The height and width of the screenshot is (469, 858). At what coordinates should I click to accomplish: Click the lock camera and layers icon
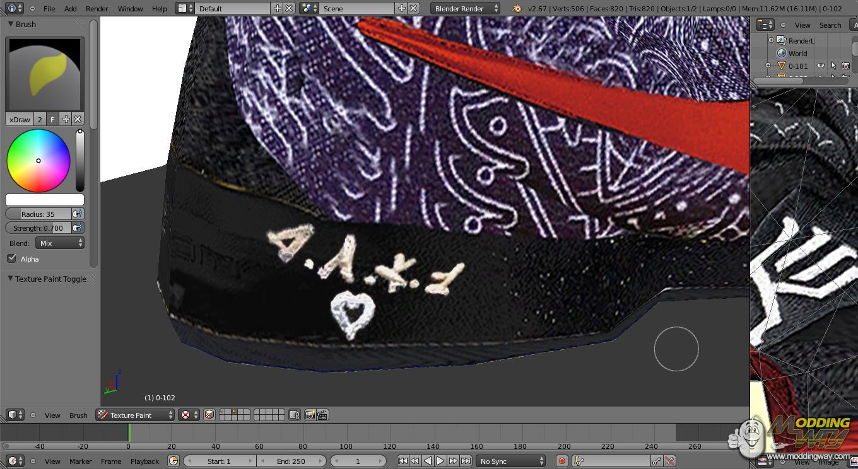point(294,415)
